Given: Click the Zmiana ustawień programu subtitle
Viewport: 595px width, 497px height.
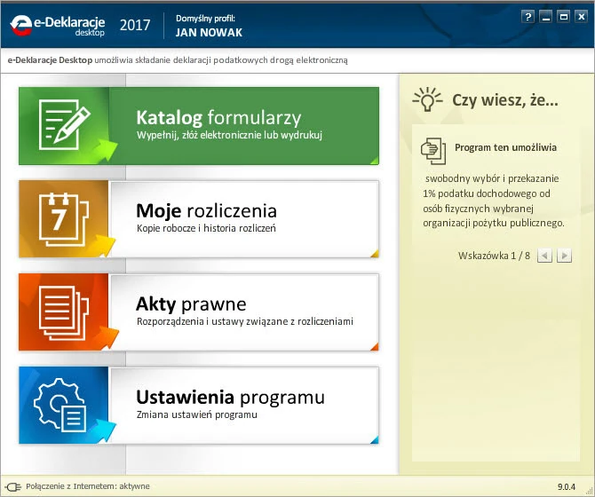Looking at the screenshot, I should point(197,414).
